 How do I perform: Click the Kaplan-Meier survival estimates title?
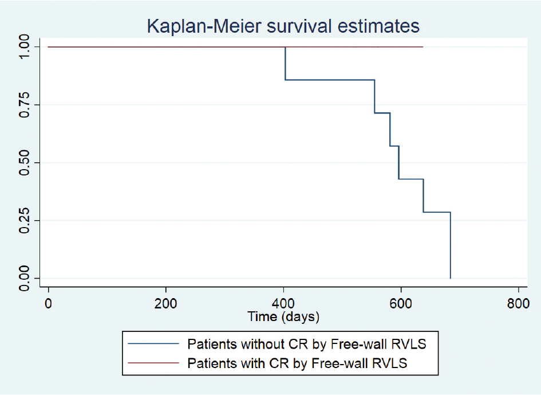coord(283,26)
